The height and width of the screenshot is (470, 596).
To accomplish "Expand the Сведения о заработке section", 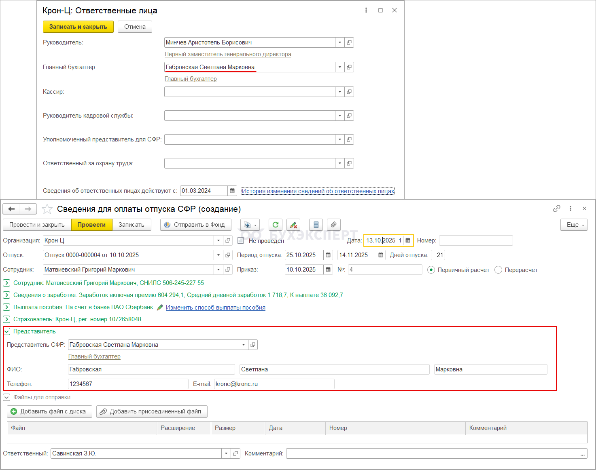I will (7, 295).
